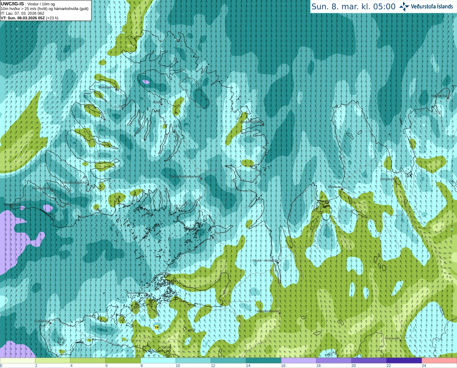Viewport: 457px width, 368px height.
Task: Select the 'Sun. 8. mar. kl. 05:00' timestamp
Action: tap(353, 7)
